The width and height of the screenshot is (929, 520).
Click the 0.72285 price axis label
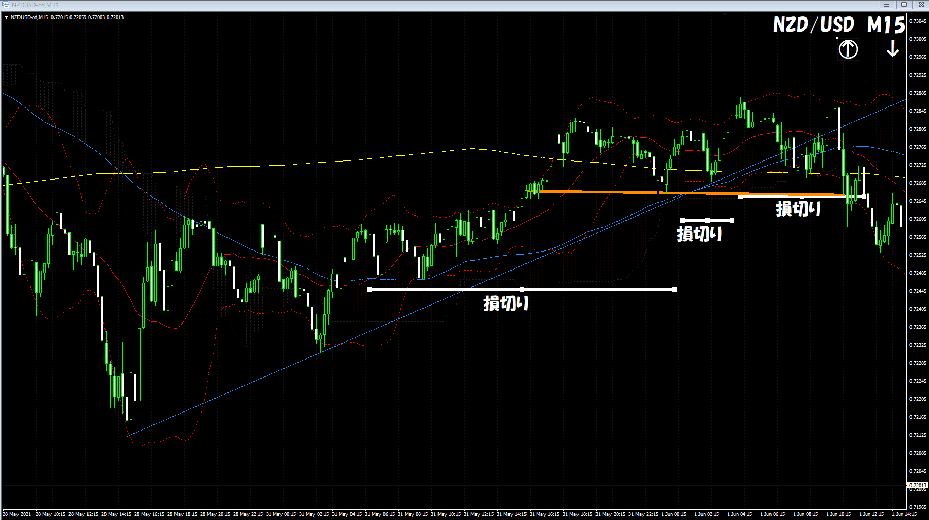coord(918,363)
